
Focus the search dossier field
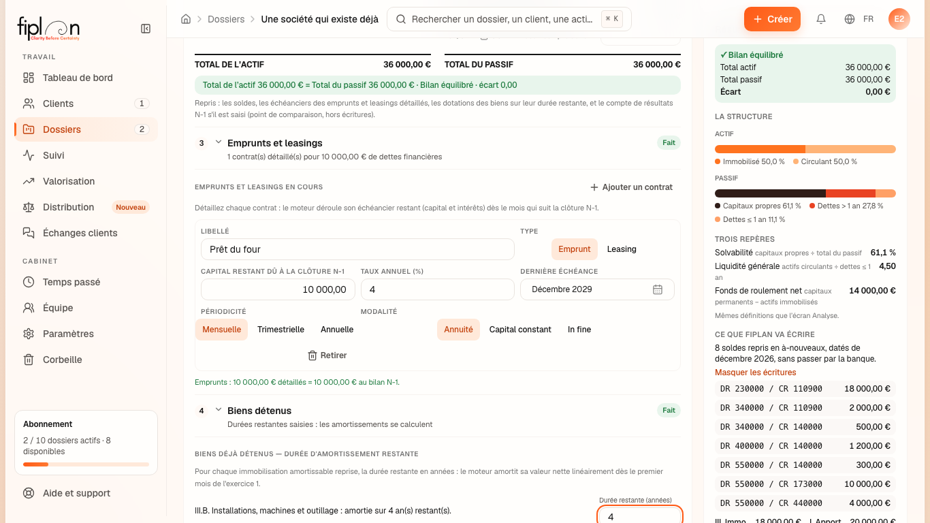click(x=509, y=19)
